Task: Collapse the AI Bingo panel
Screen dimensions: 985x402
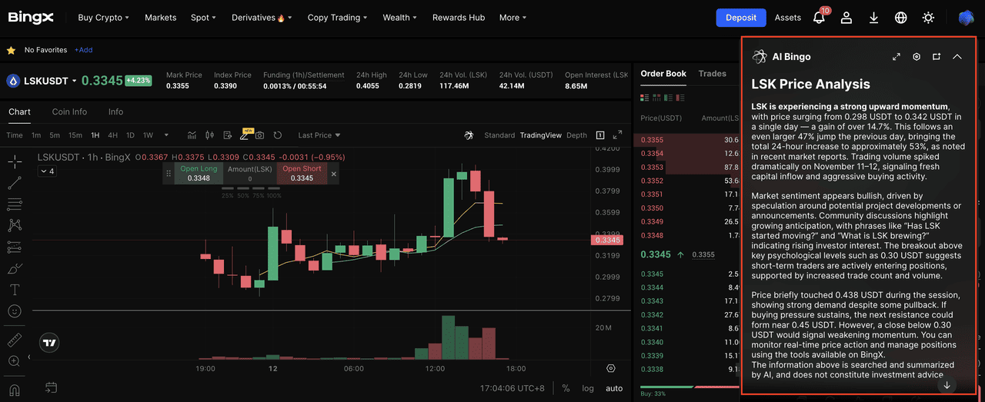Action: pos(957,57)
